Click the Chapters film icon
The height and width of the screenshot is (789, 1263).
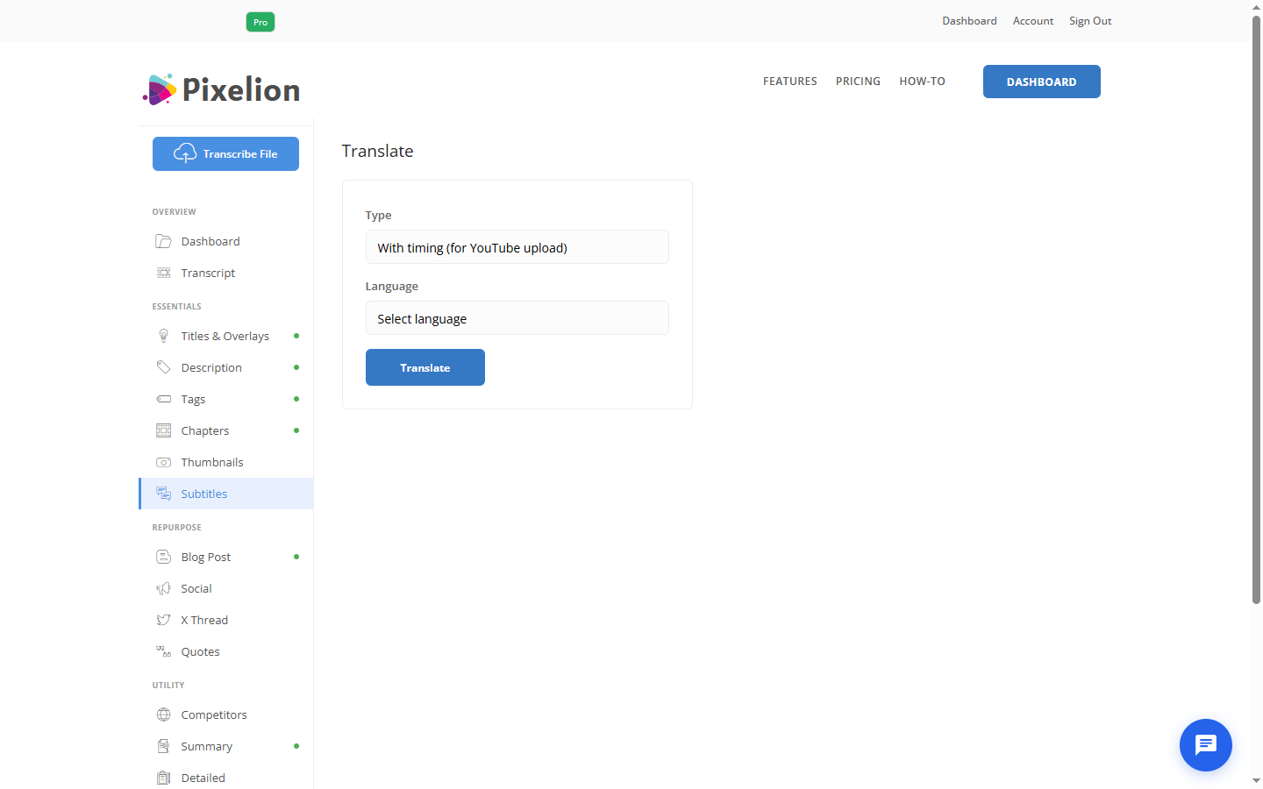pyautogui.click(x=163, y=430)
